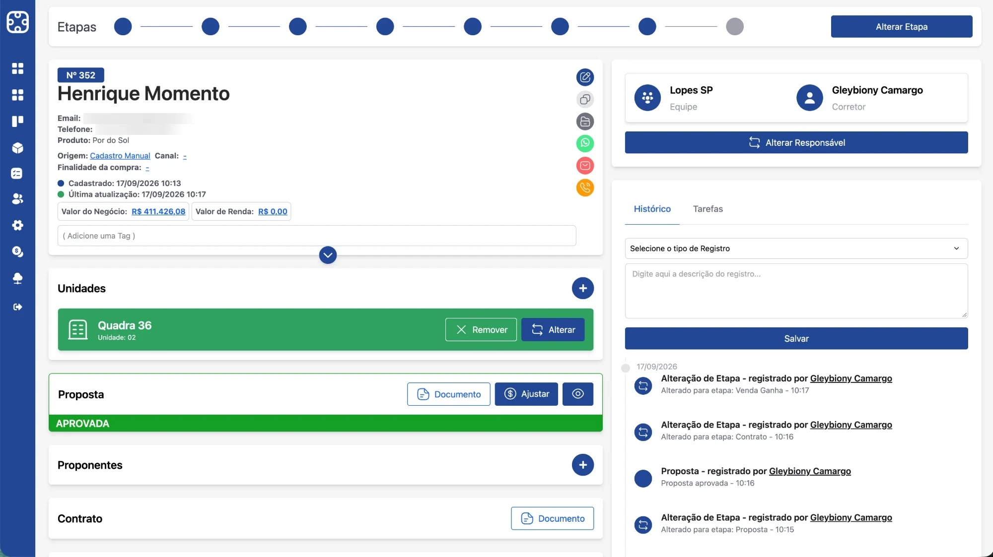993x557 pixels.
Task: Click the sidebar logout icon
Action: 17,307
